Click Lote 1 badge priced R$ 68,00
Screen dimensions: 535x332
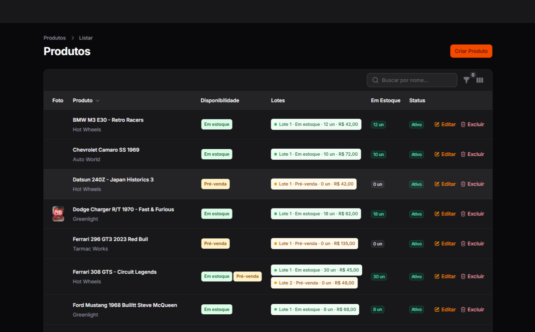(x=315, y=309)
